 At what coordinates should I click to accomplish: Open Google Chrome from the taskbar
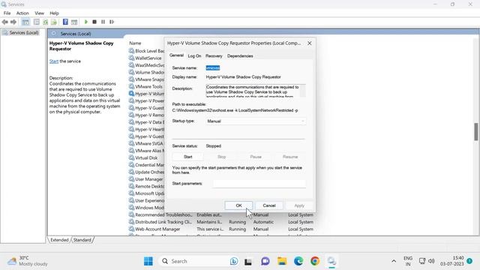point(315,261)
